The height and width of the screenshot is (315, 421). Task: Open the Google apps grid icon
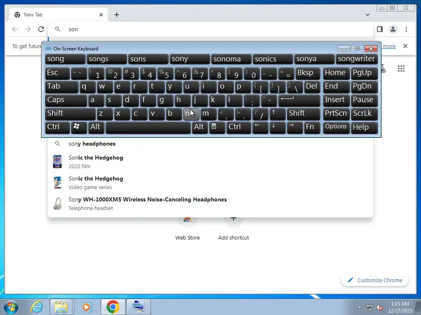coord(401,68)
